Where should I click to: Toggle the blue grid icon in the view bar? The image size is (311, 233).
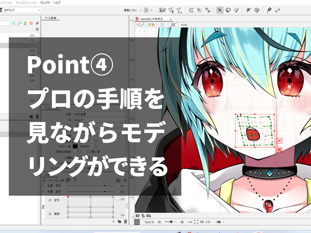162,25
